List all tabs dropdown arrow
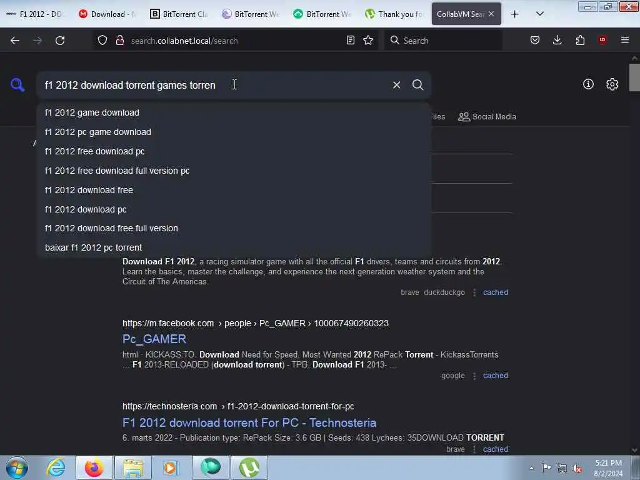 (539, 14)
